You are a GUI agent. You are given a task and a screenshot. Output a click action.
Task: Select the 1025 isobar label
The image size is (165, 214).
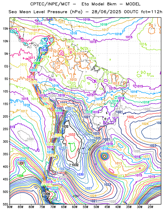(x=97, y=138)
